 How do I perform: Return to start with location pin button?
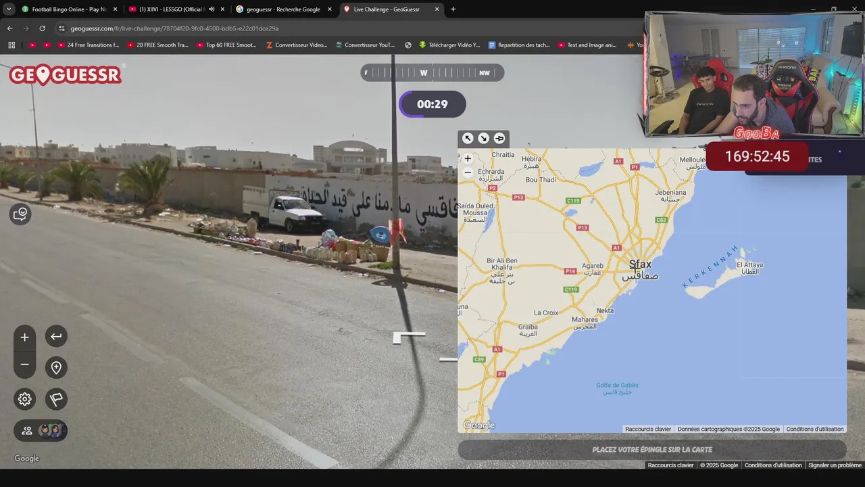click(56, 367)
